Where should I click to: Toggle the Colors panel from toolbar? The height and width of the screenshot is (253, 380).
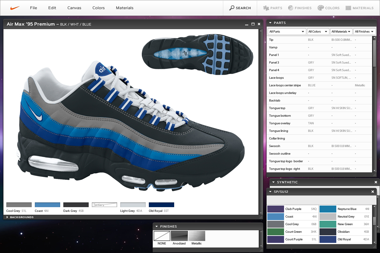[x=328, y=8]
